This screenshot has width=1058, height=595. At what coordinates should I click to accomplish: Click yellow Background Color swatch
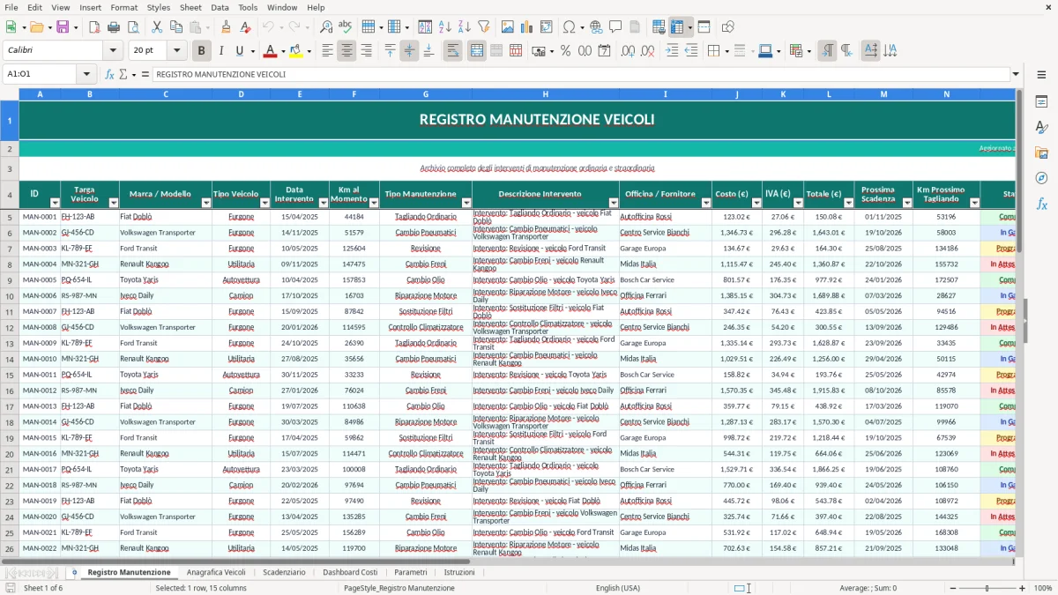(296, 51)
